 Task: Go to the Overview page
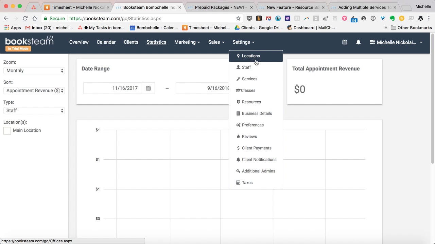[x=79, y=42]
